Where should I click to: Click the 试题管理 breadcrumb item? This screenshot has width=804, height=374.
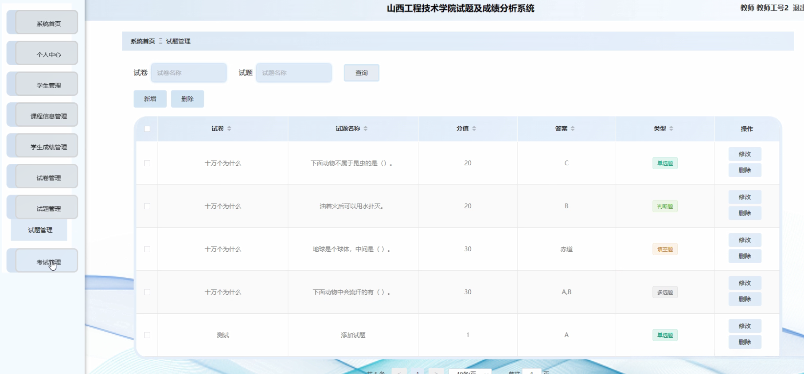tap(178, 41)
